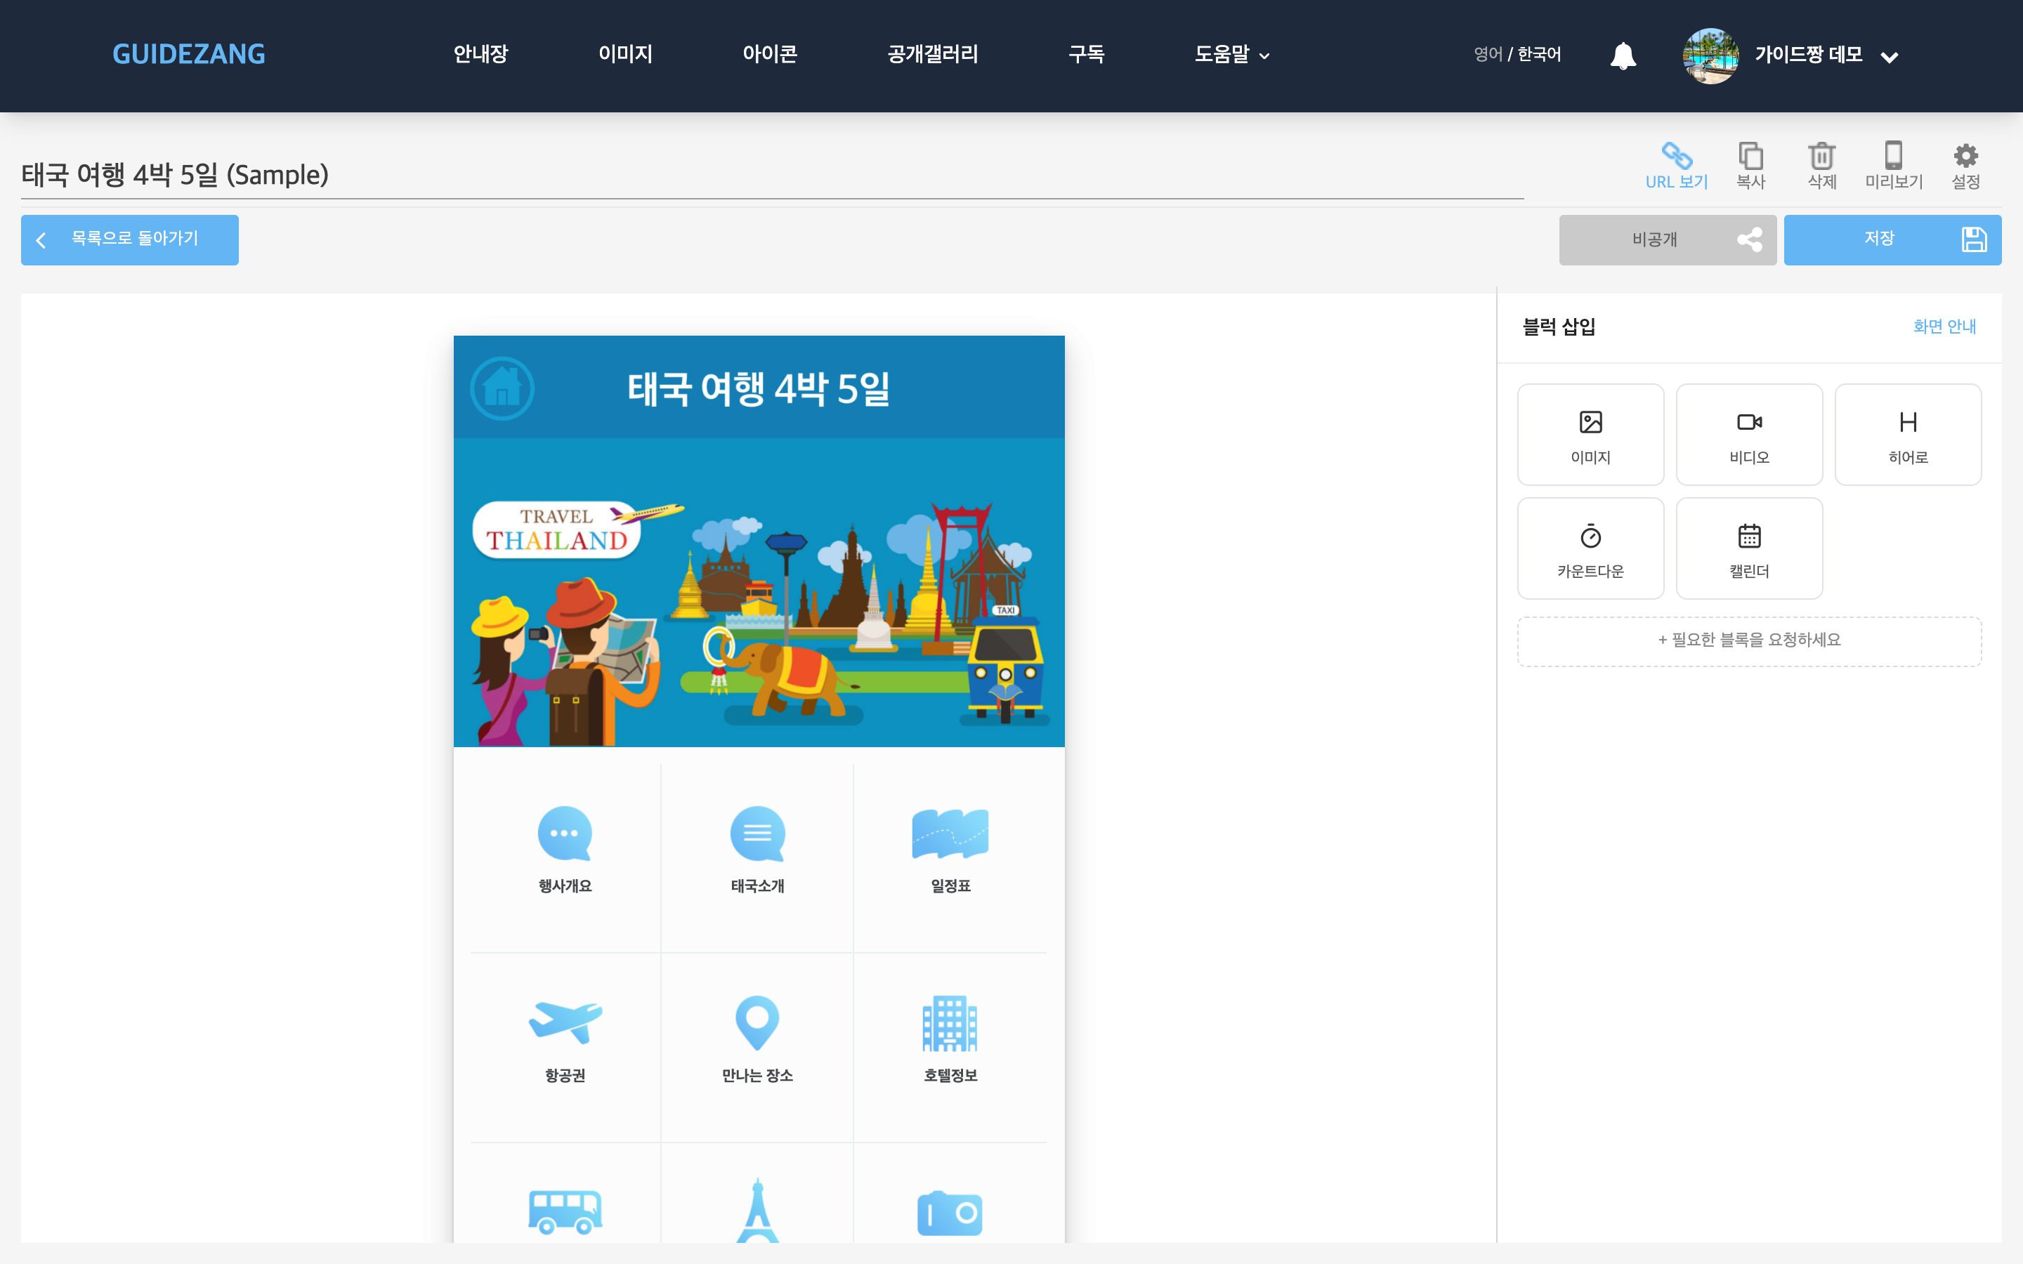2023x1264 pixels.
Task: Open the 화면 안내 link
Action: 1944,326
